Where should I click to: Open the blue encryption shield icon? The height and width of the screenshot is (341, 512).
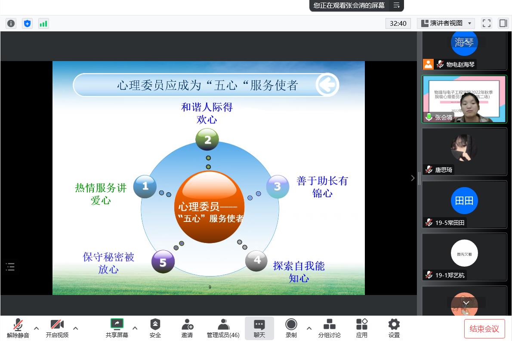pos(27,23)
